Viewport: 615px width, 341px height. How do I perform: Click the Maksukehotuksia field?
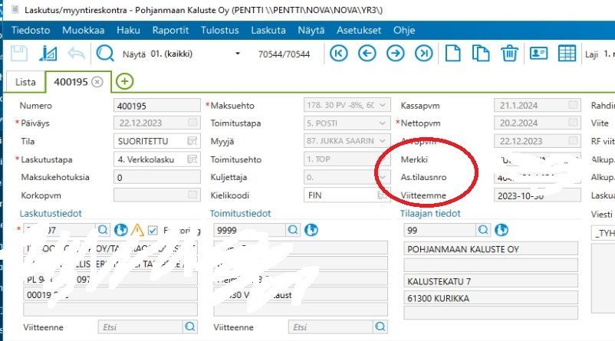pyautogui.click(x=157, y=177)
